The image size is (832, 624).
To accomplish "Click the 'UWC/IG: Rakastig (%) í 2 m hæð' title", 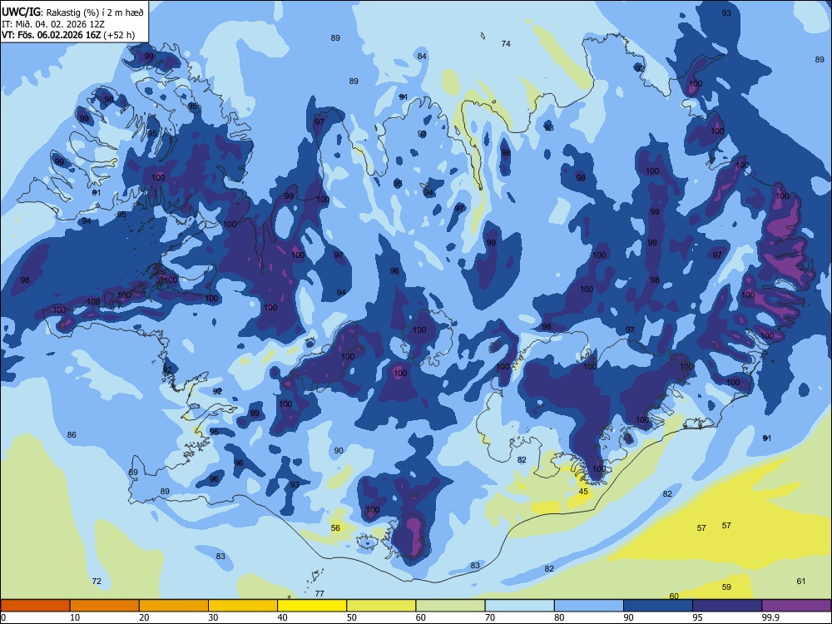I will pos(72,12).
